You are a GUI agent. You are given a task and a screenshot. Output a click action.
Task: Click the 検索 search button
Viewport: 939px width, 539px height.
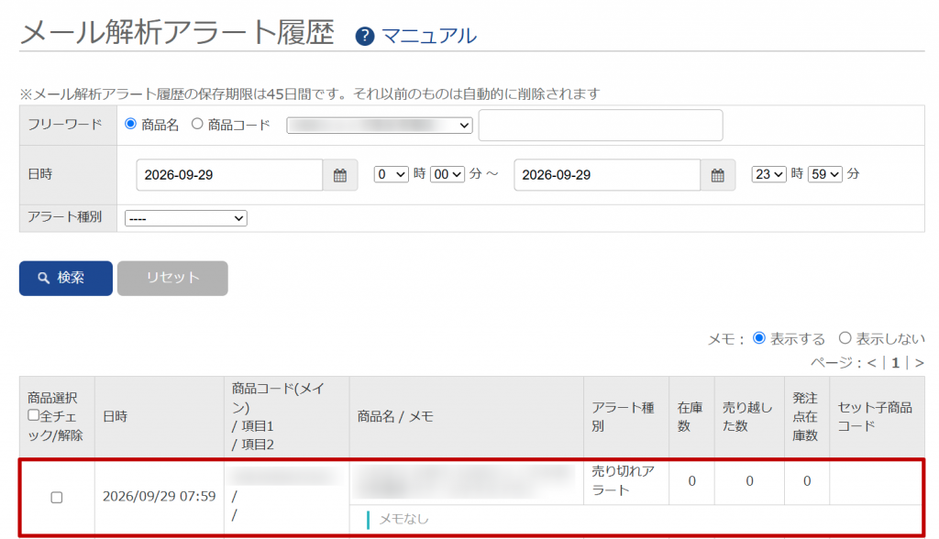click(x=66, y=278)
